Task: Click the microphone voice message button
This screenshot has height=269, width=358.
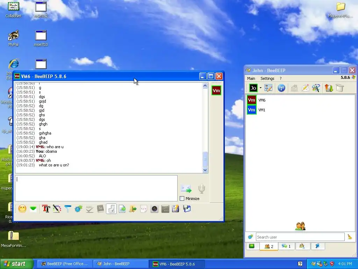Action: tap(202, 189)
